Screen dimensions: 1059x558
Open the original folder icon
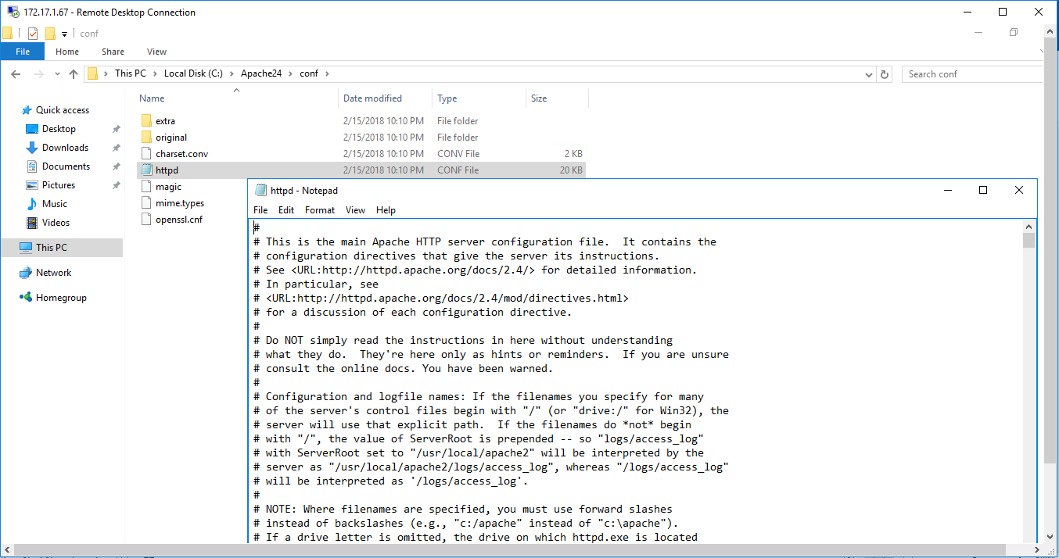146,138
